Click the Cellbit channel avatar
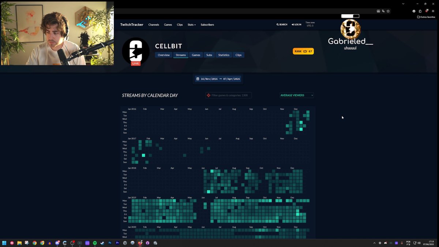Screen dimensions: 439x247 coord(136,51)
